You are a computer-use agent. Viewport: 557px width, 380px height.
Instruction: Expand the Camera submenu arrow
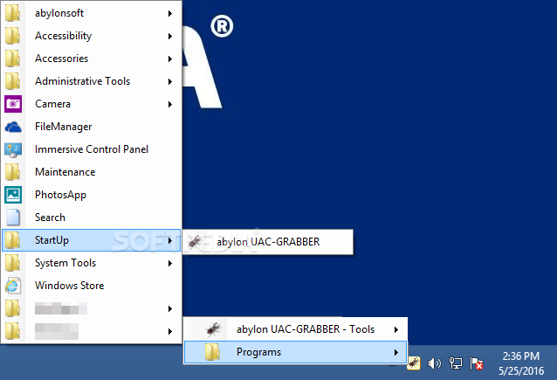170,105
